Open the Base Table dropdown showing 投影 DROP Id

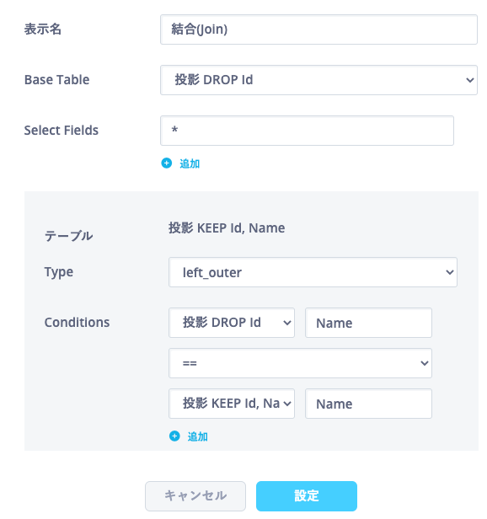point(318,80)
